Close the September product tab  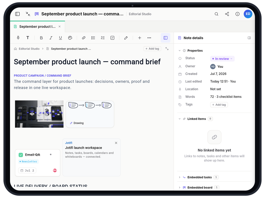pyautogui.click(x=60, y=27)
